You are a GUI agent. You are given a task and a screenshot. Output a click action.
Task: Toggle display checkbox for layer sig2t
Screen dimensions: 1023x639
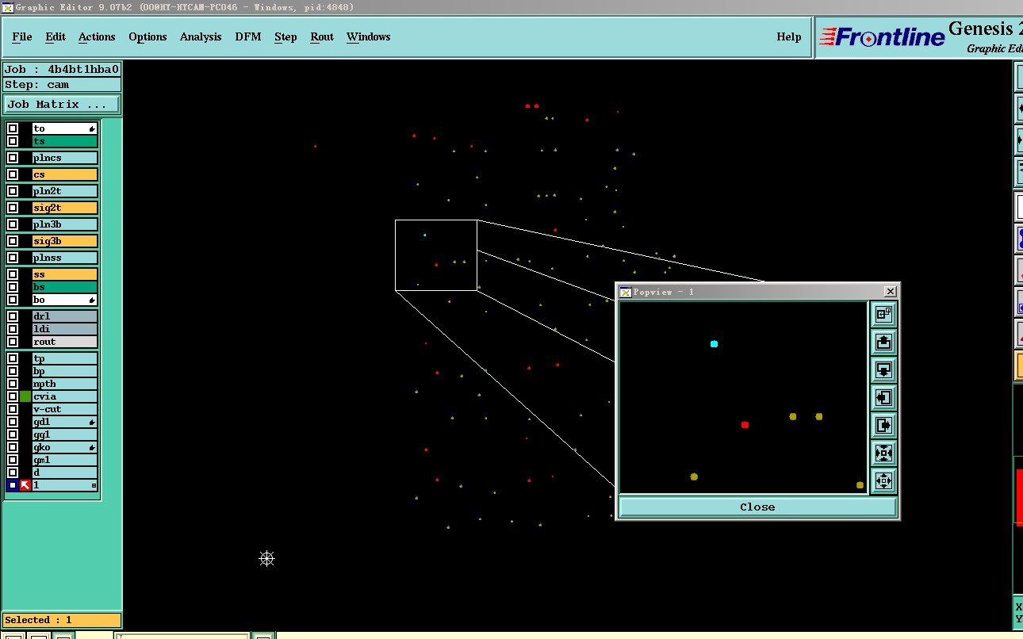click(13, 208)
